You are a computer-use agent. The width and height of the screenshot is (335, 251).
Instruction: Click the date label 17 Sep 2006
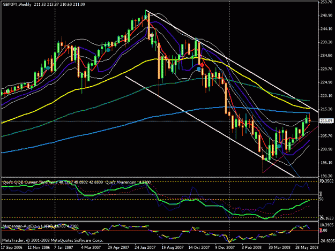click(12, 248)
